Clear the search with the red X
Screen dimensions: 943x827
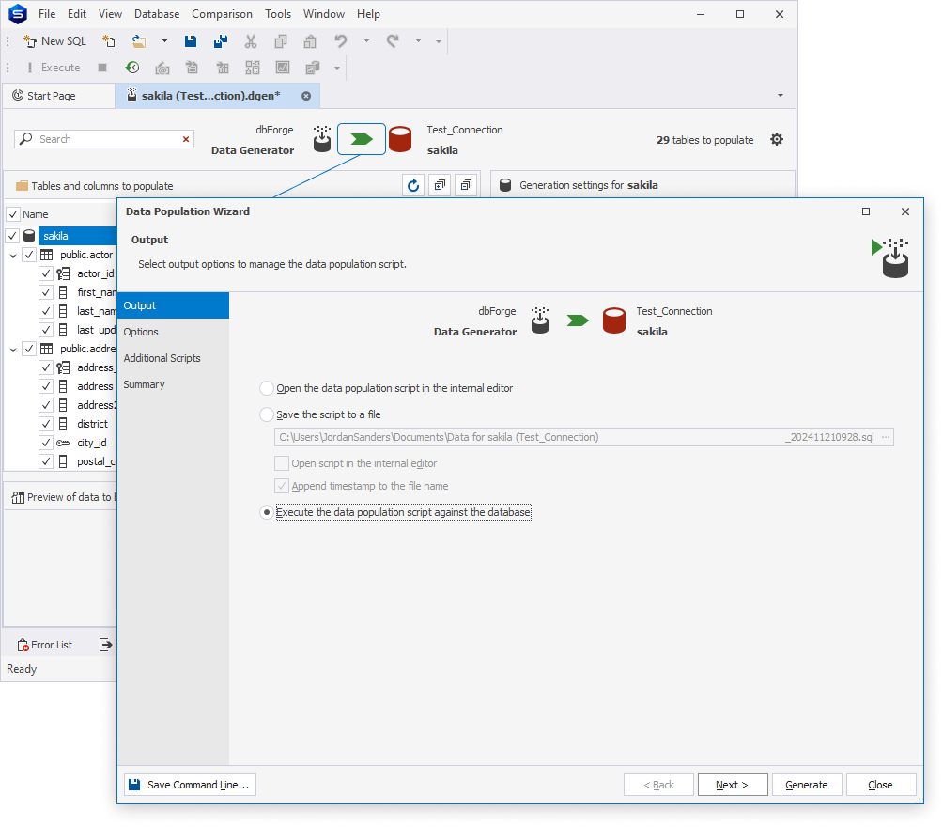coord(186,139)
